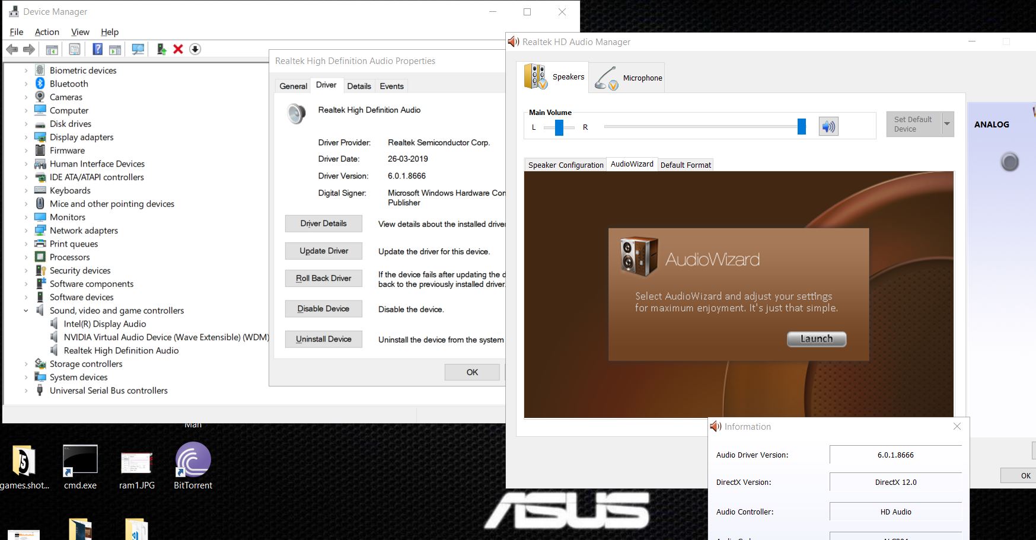Expand the Keyboards node
The height and width of the screenshot is (540, 1036).
(26, 190)
